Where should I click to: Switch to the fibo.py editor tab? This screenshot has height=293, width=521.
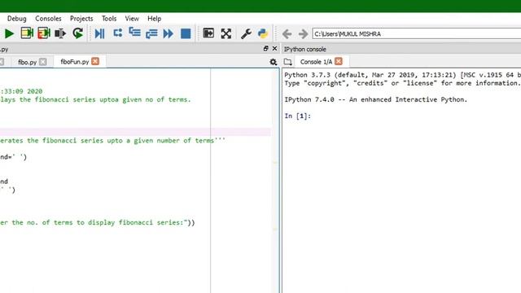tap(27, 62)
